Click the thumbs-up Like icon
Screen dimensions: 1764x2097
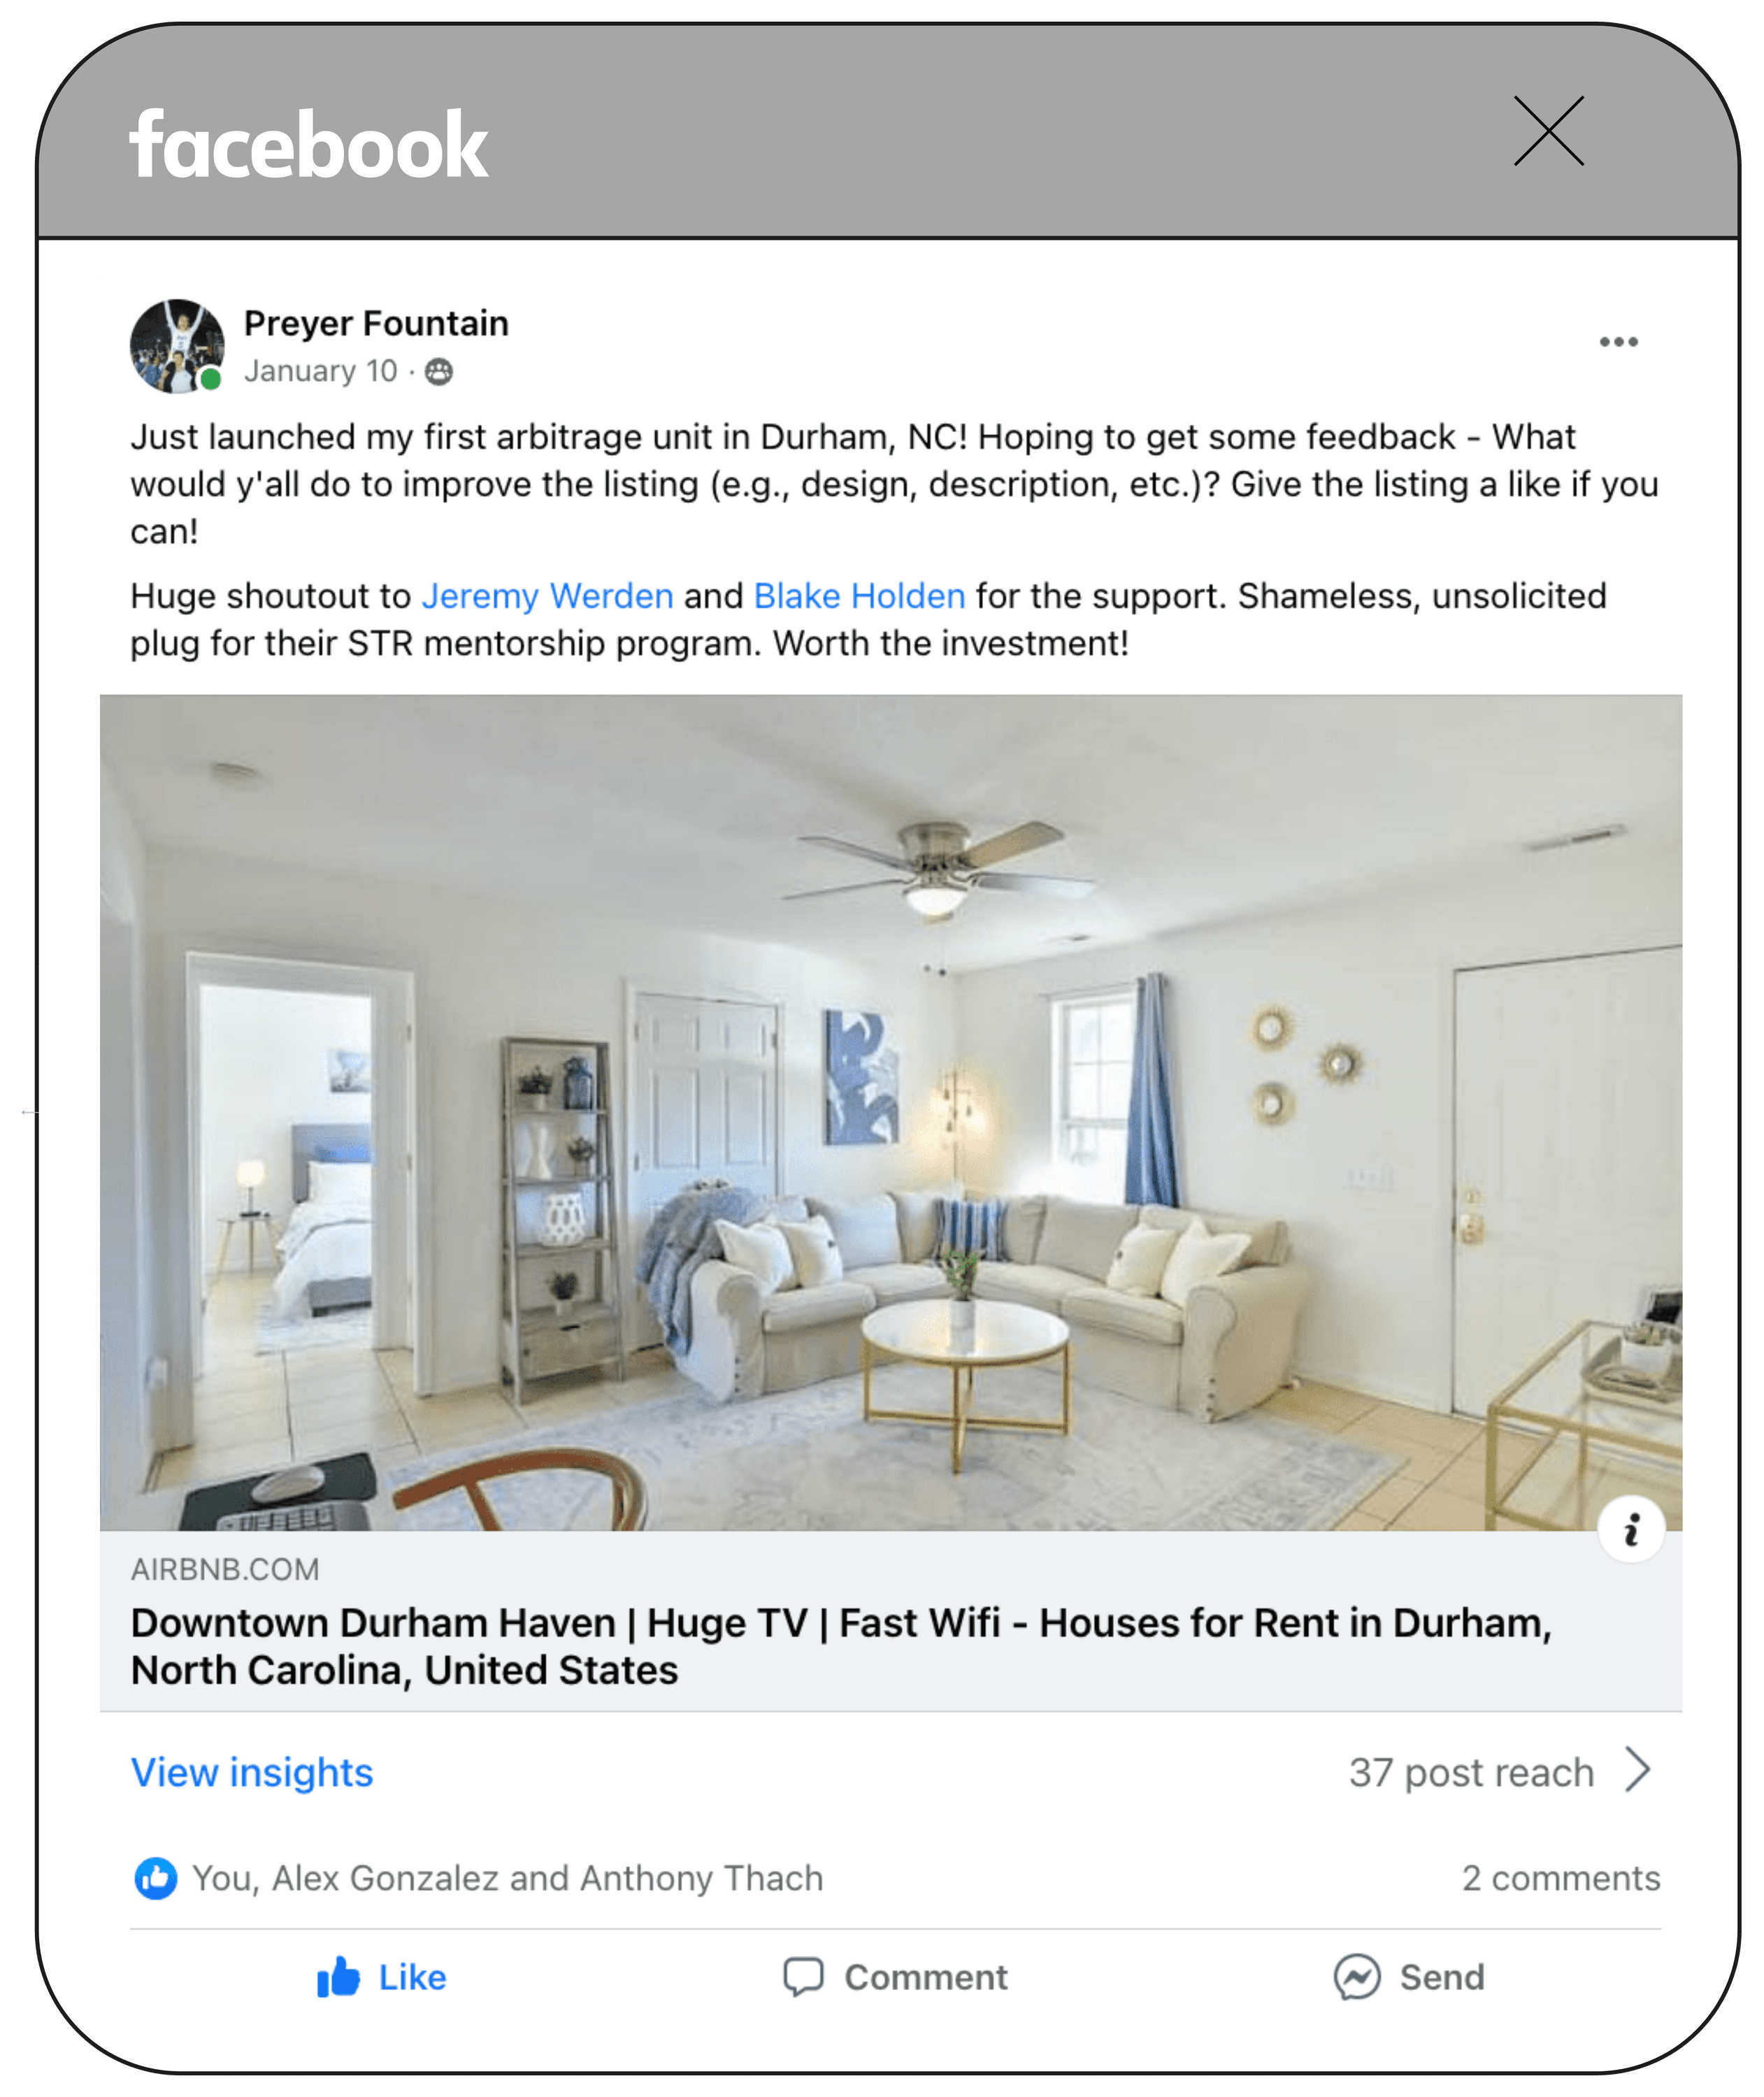338,1976
